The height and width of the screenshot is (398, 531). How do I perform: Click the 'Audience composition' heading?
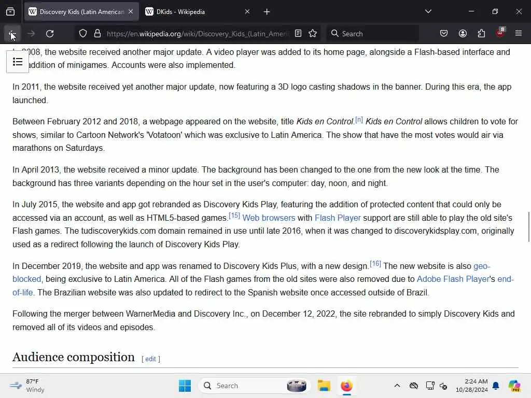point(74,358)
